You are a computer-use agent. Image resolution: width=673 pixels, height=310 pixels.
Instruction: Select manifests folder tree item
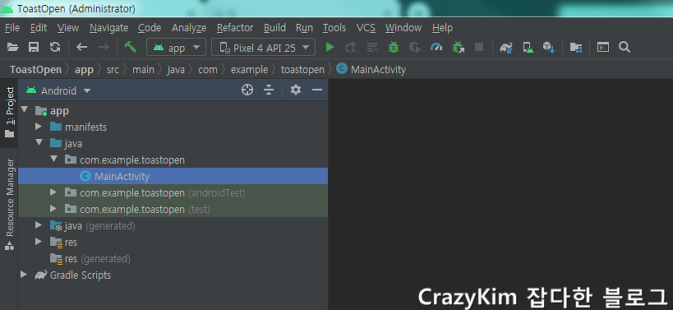[x=173, y=127]
